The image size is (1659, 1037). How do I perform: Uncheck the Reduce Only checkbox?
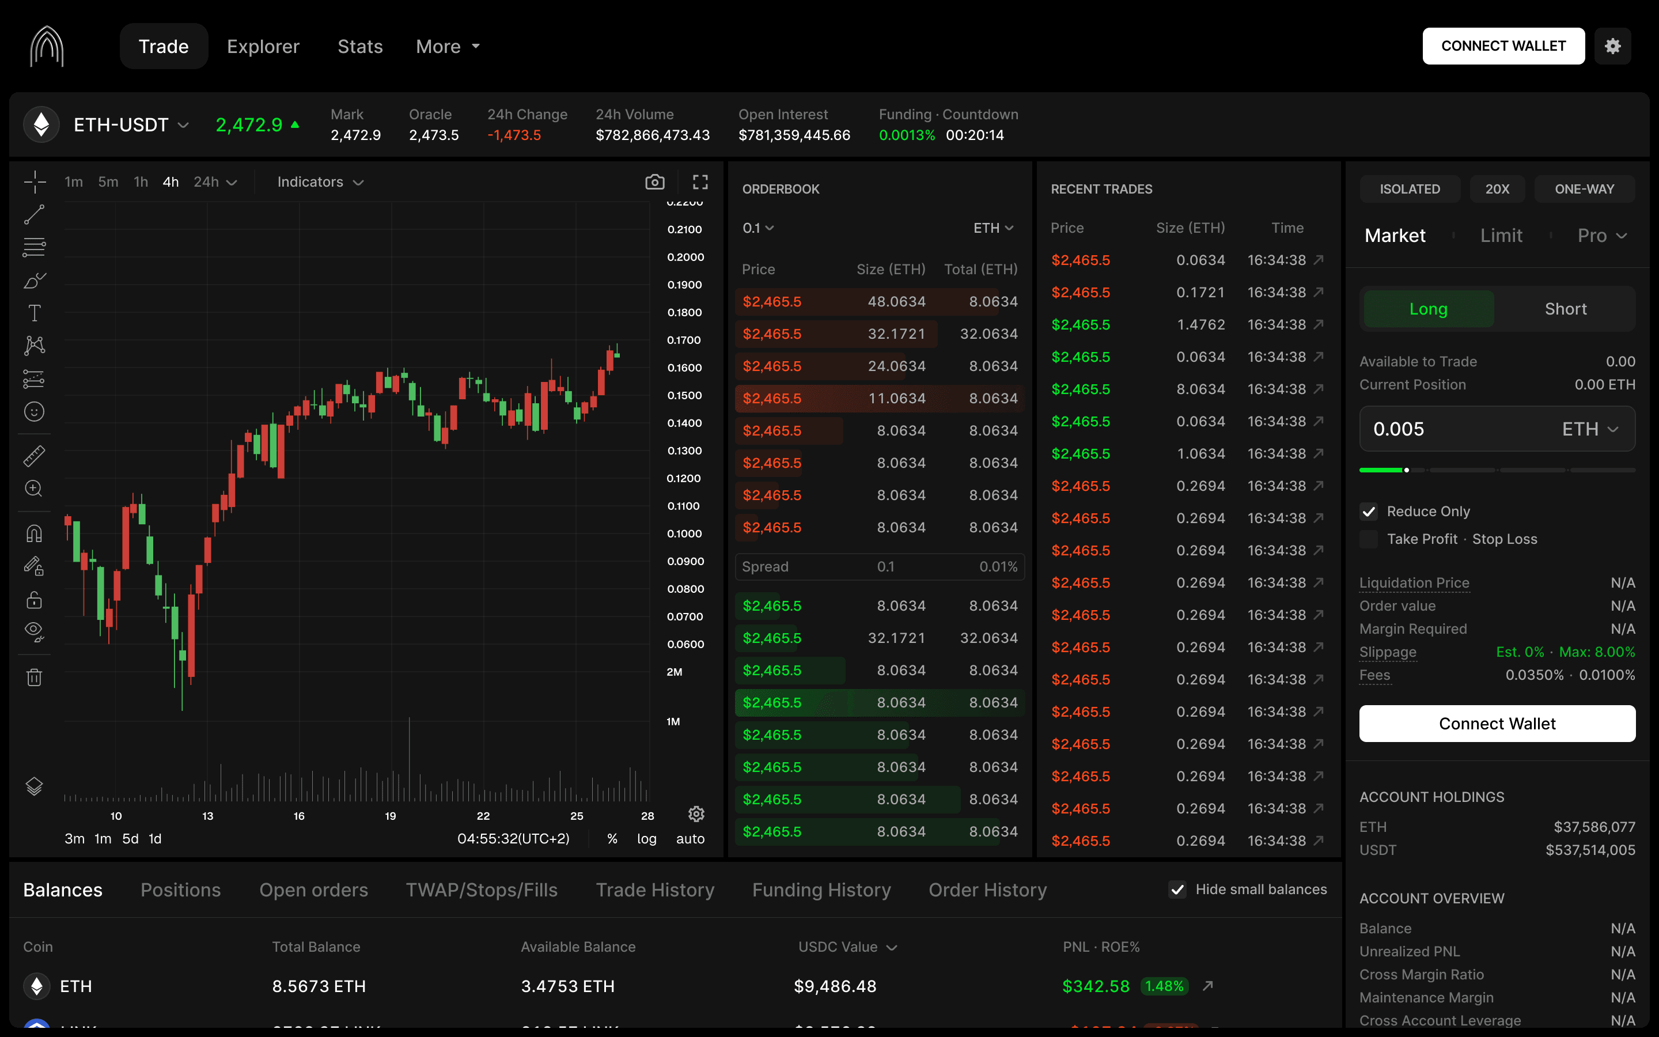(x=1369, y=512)
